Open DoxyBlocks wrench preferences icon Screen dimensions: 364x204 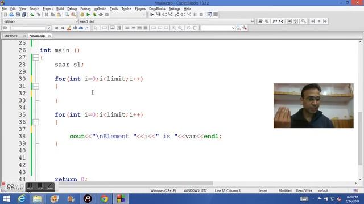(304, 22)
